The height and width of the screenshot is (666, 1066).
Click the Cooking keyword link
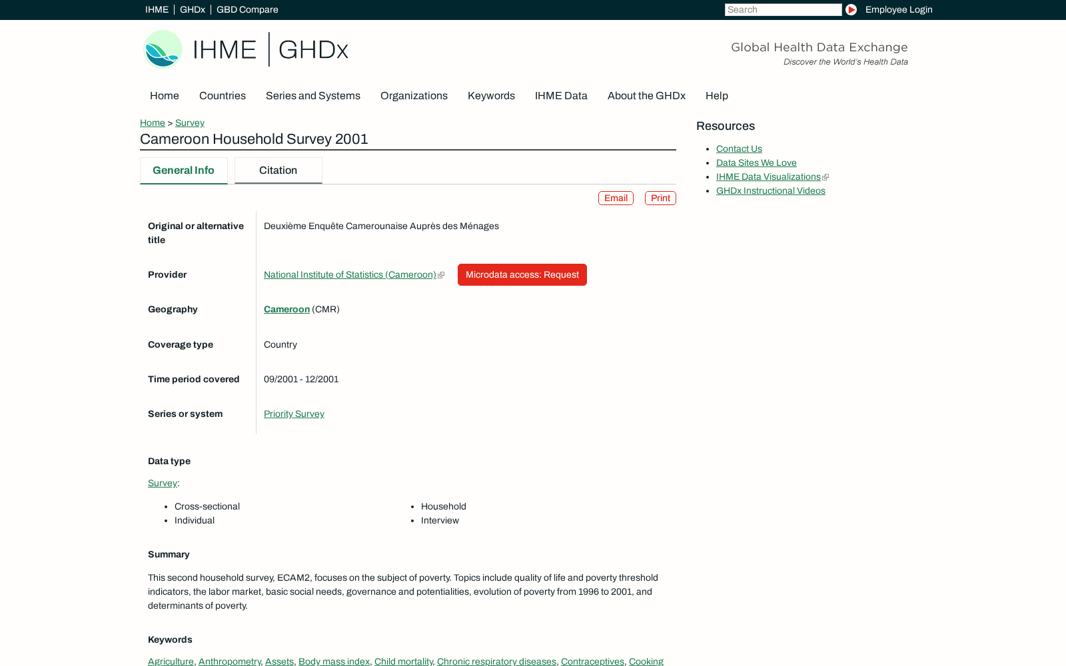pyautogui.click(x=646, y=661)
